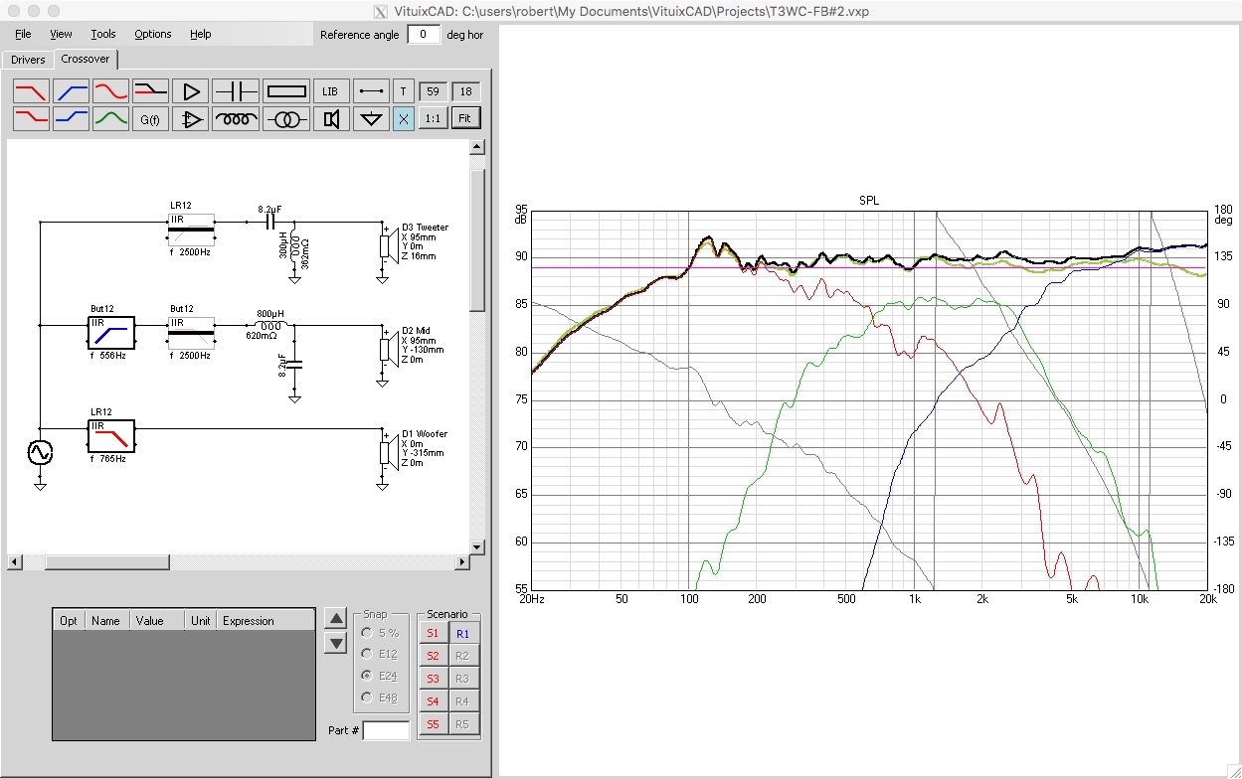Select the wire connection tool

tap(372, 91)
